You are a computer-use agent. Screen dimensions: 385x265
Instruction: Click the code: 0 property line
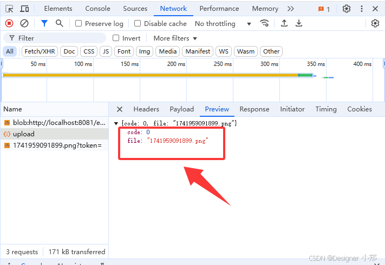[139, 132]
